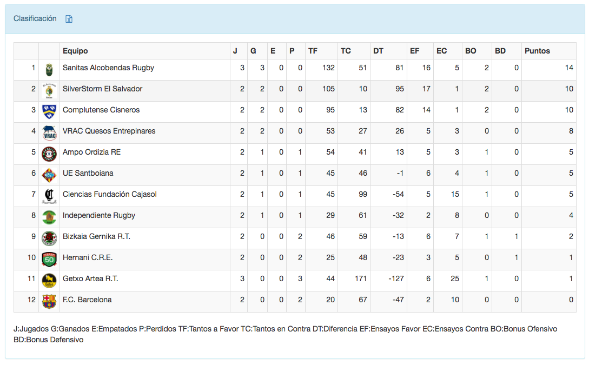Click the Ampo Ordizia RE crest
Screen dimensions: 589x365
49,154
